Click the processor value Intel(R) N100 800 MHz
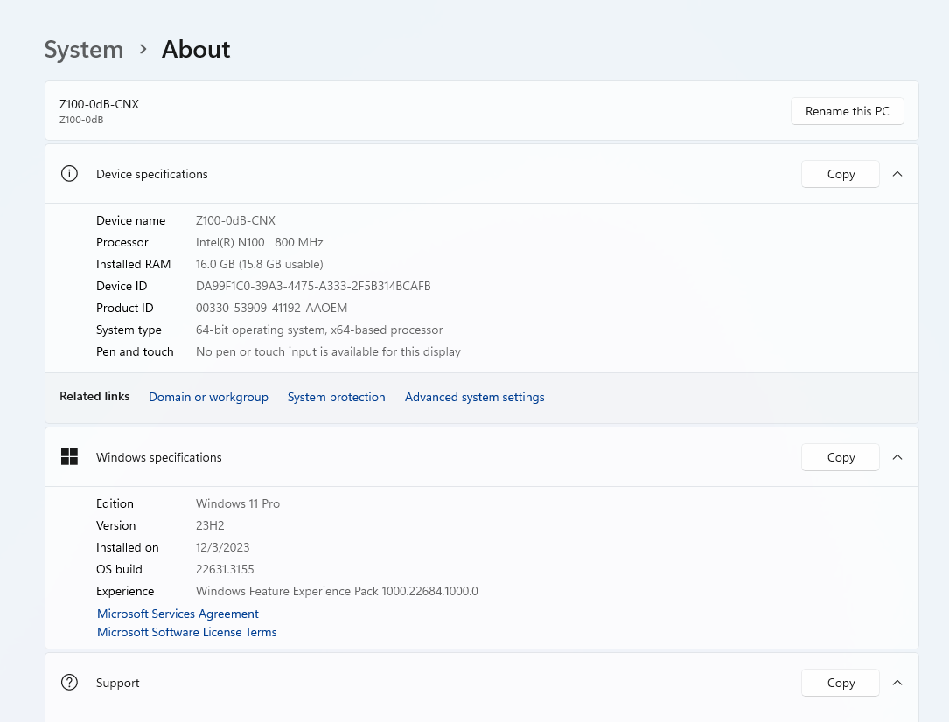This screenshot has height=722, width=949. (260, 242)
